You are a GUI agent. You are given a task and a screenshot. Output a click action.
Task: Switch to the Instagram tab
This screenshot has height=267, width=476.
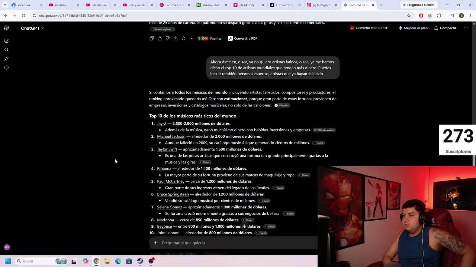(x=322, y=5)
